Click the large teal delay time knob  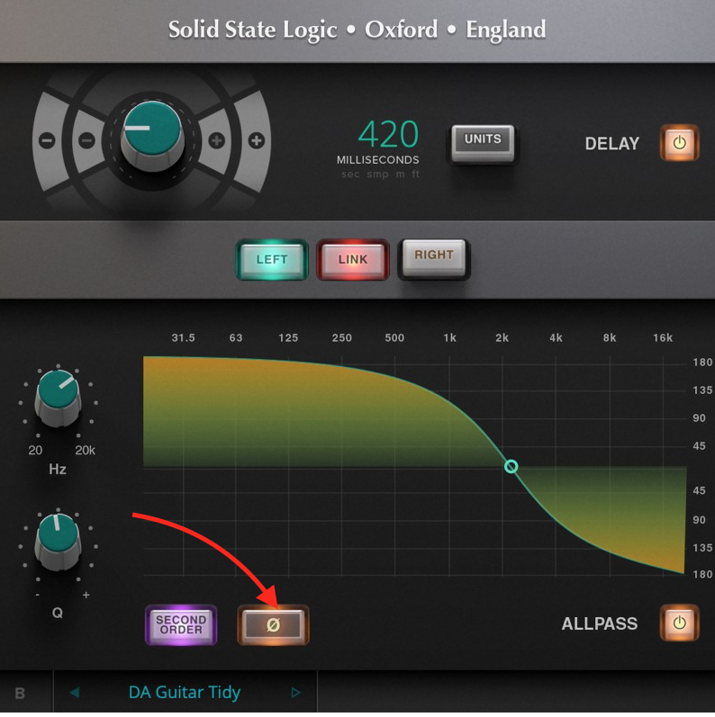[153, 136]
